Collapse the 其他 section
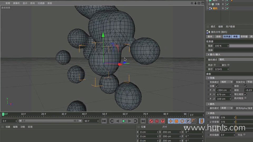Viewport: 253px width, 142px height. [x=209, y=113]
